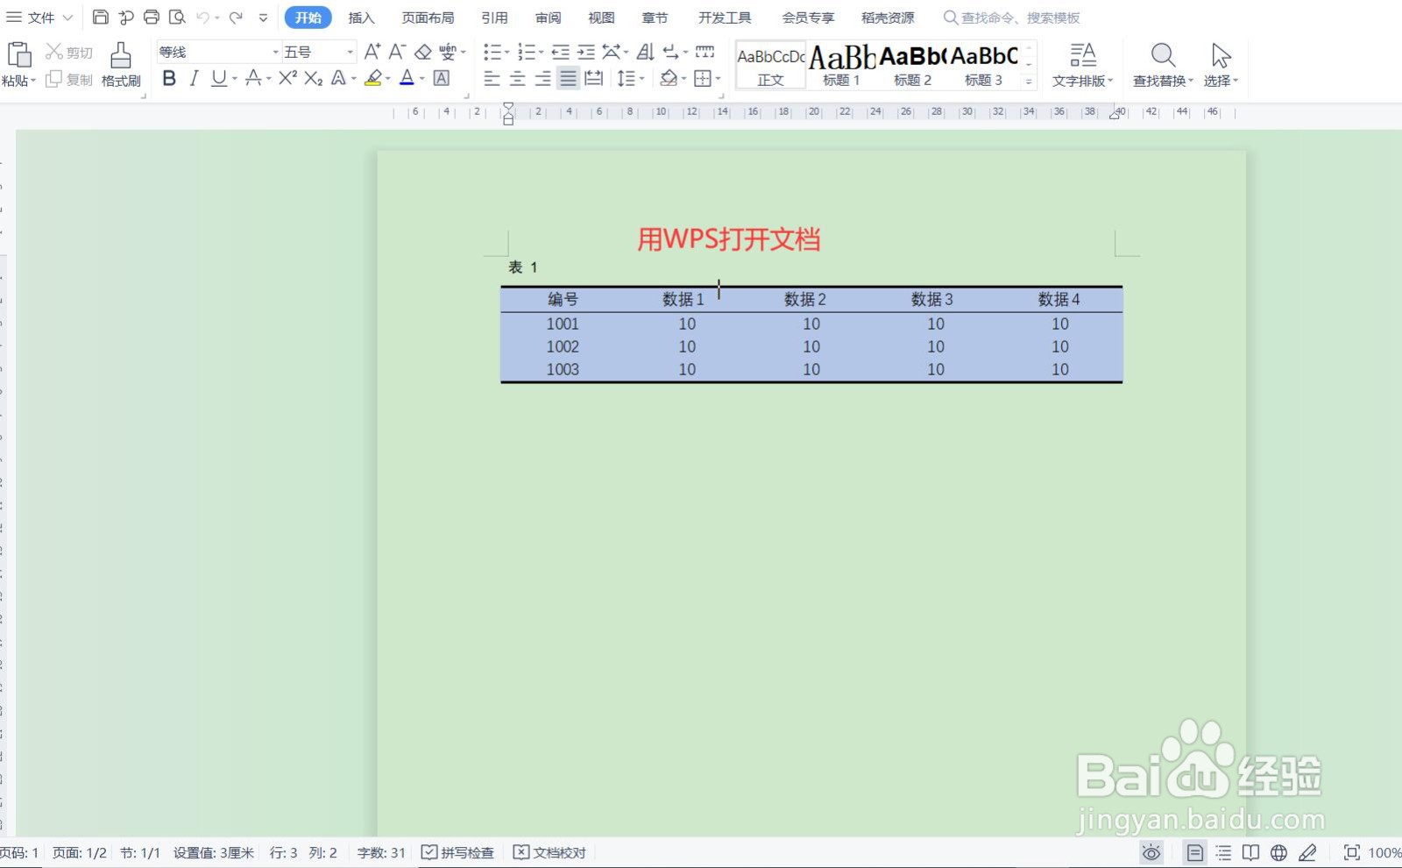The image size is (1402, 868).
Task: Click the fit-page zoom icon in status bar
Action: tap(1351, 852)
